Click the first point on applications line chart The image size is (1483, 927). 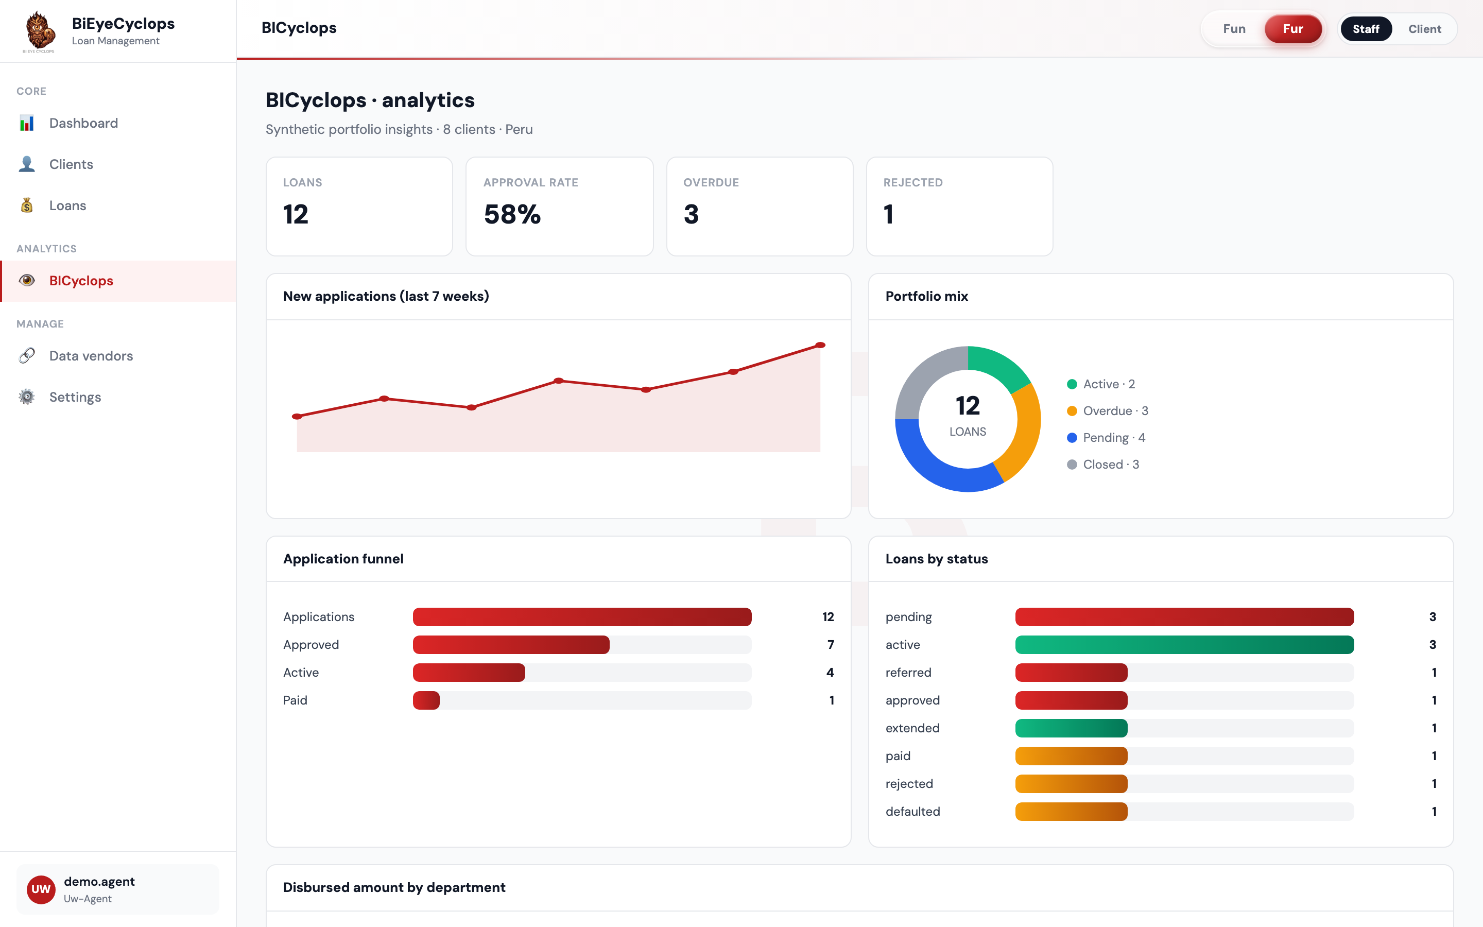coord(297,416)
